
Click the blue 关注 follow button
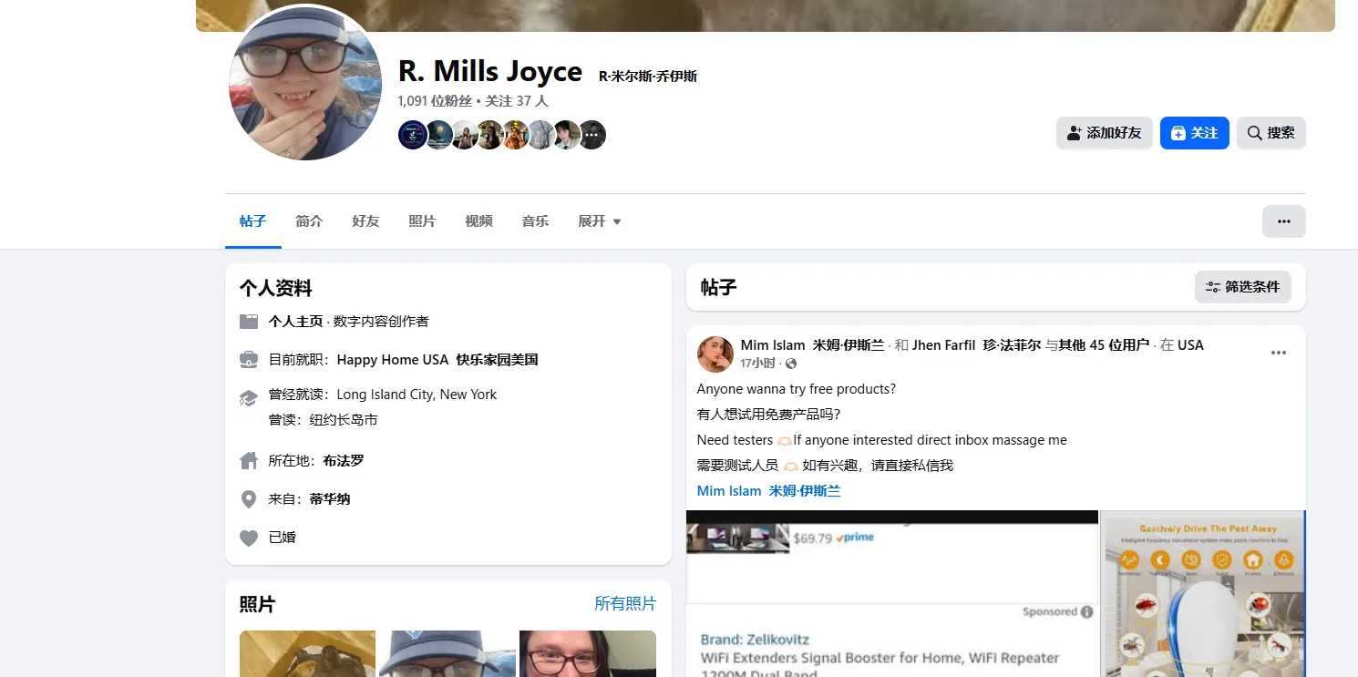pos(1194,133)
